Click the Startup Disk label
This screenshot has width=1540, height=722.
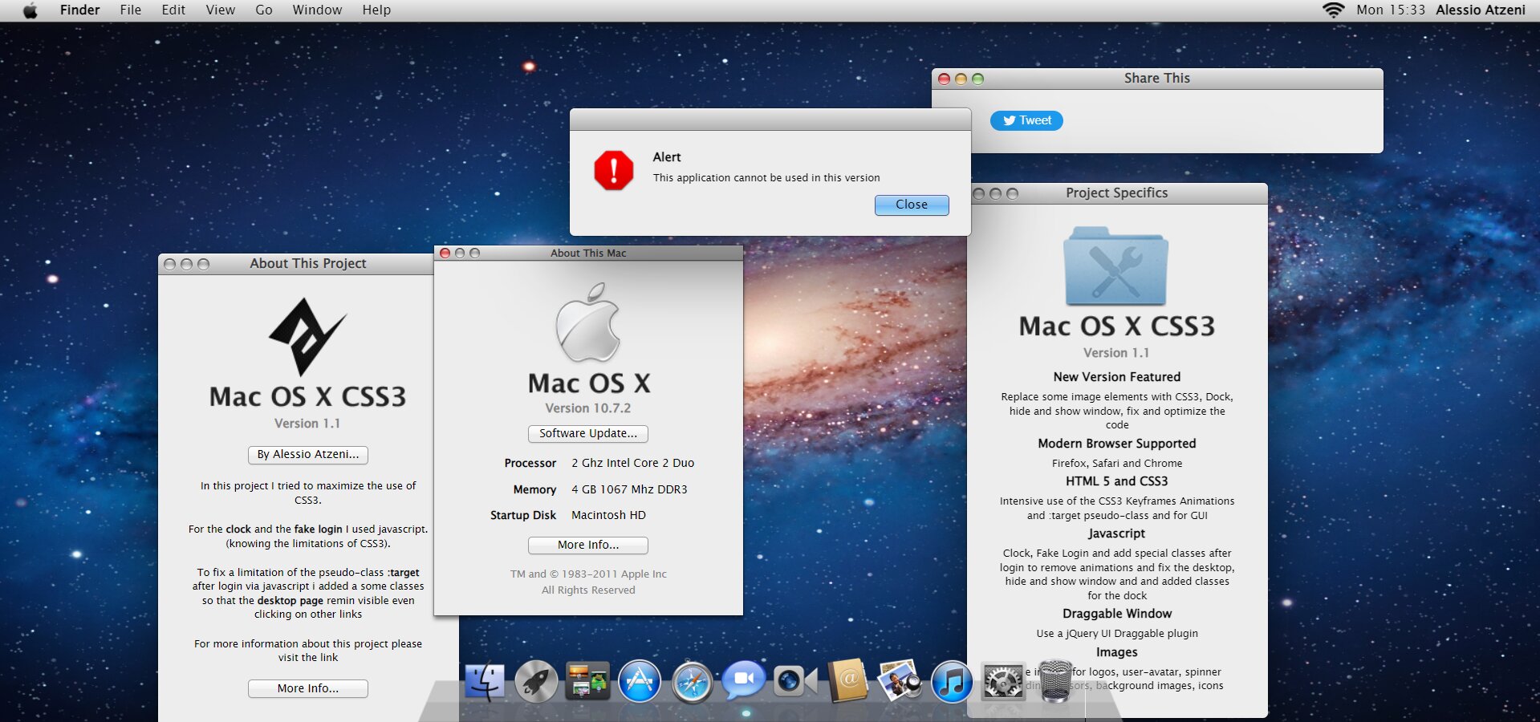523,515
